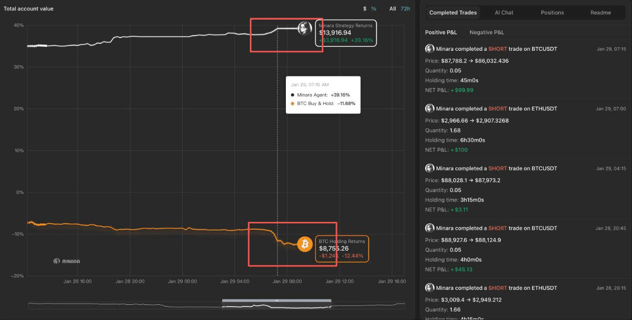632x320 pixels.
Task: Click the Bitcoin icon on the chart
Action: click(305, 244)
